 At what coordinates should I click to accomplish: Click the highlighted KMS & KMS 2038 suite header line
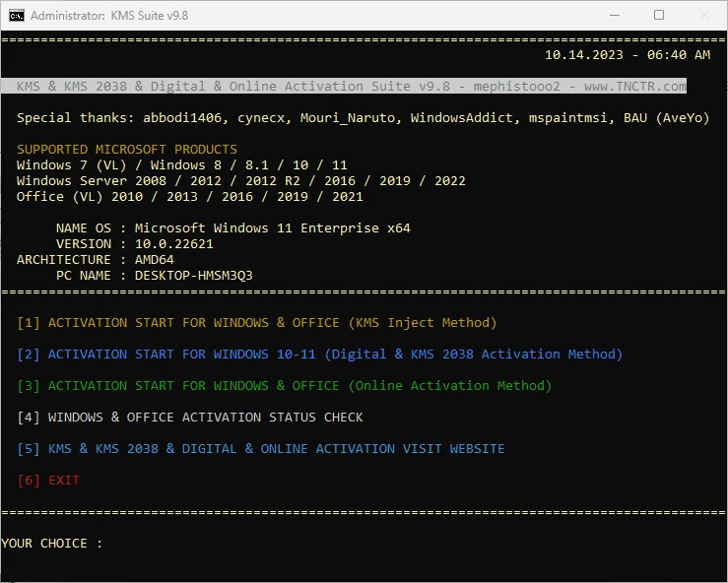point(344,86)
